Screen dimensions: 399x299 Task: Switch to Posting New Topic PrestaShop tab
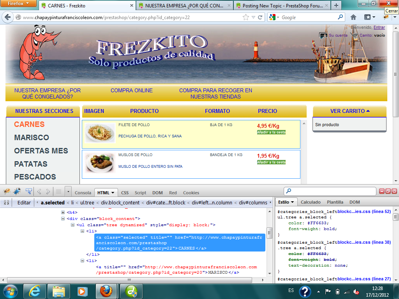coord(283,5)
